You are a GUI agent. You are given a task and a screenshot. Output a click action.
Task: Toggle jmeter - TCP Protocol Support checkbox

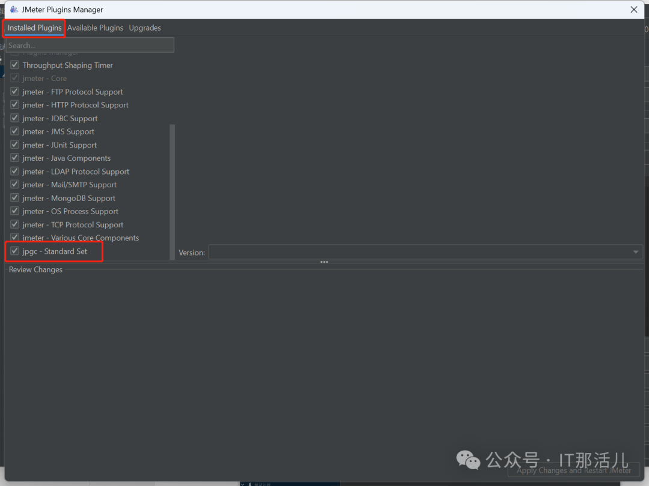click(15, 224)
